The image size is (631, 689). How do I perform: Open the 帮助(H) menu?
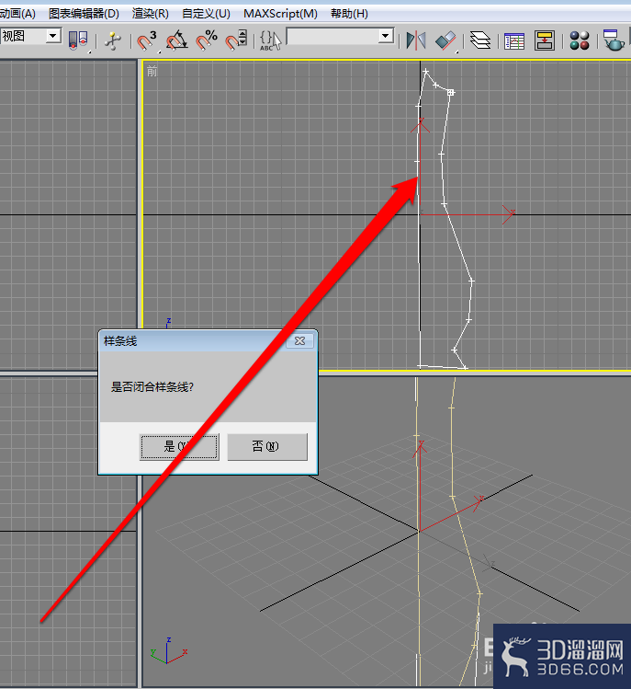click(349, 14)
